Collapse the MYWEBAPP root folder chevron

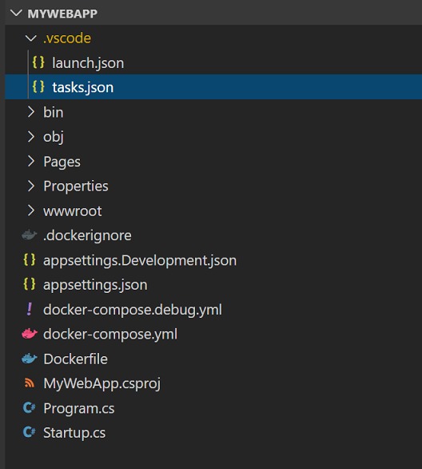[x=16, y=13]
